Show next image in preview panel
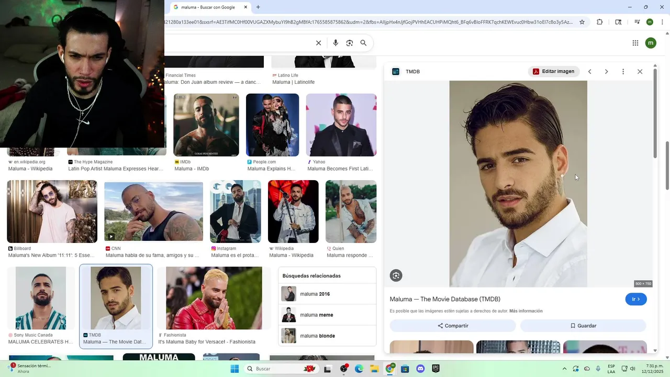670x377 pixels. click(606, 72)
